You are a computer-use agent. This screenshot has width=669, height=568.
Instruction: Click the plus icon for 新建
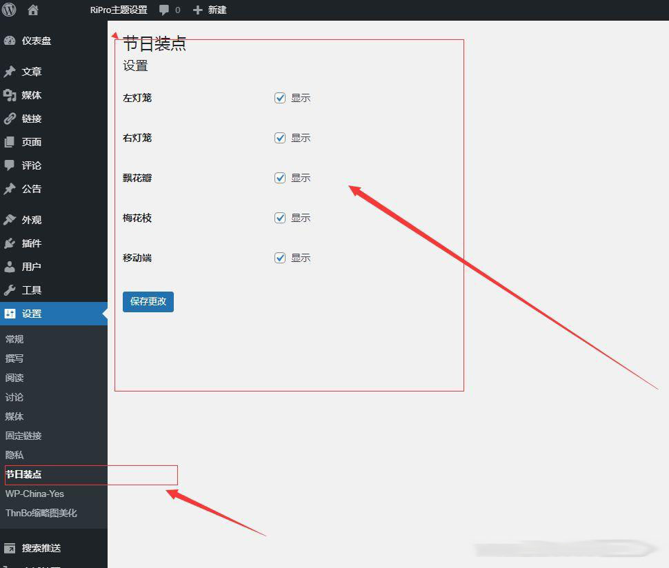(x=198, y=10)
